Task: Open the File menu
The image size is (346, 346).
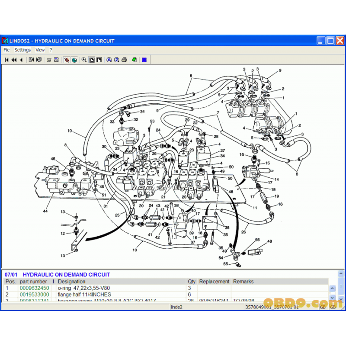Action: tap(6, 50)
